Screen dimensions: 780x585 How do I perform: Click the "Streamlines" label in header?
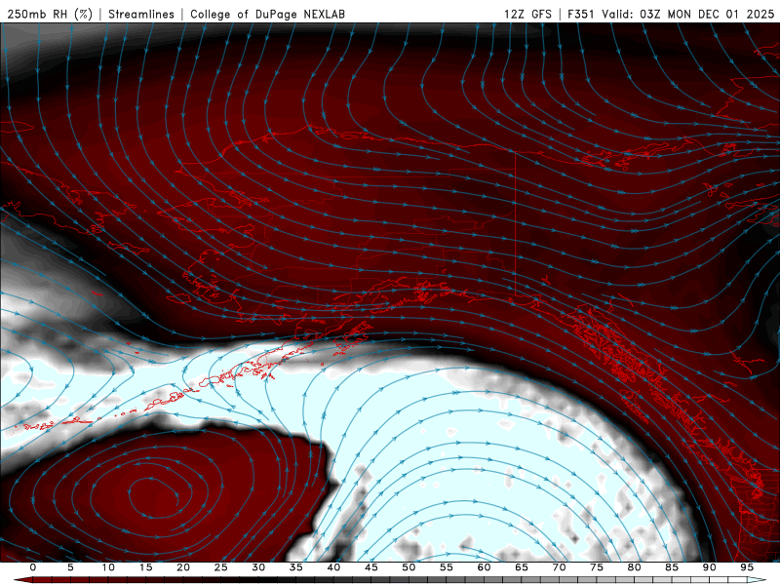pyautogui.click(x=141, y=14)
